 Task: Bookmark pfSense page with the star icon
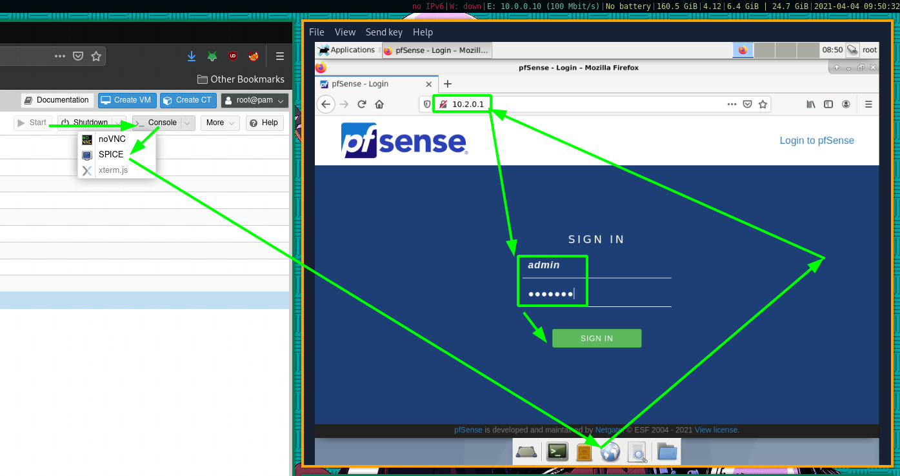pyautogui.click(x=763, y=104)
